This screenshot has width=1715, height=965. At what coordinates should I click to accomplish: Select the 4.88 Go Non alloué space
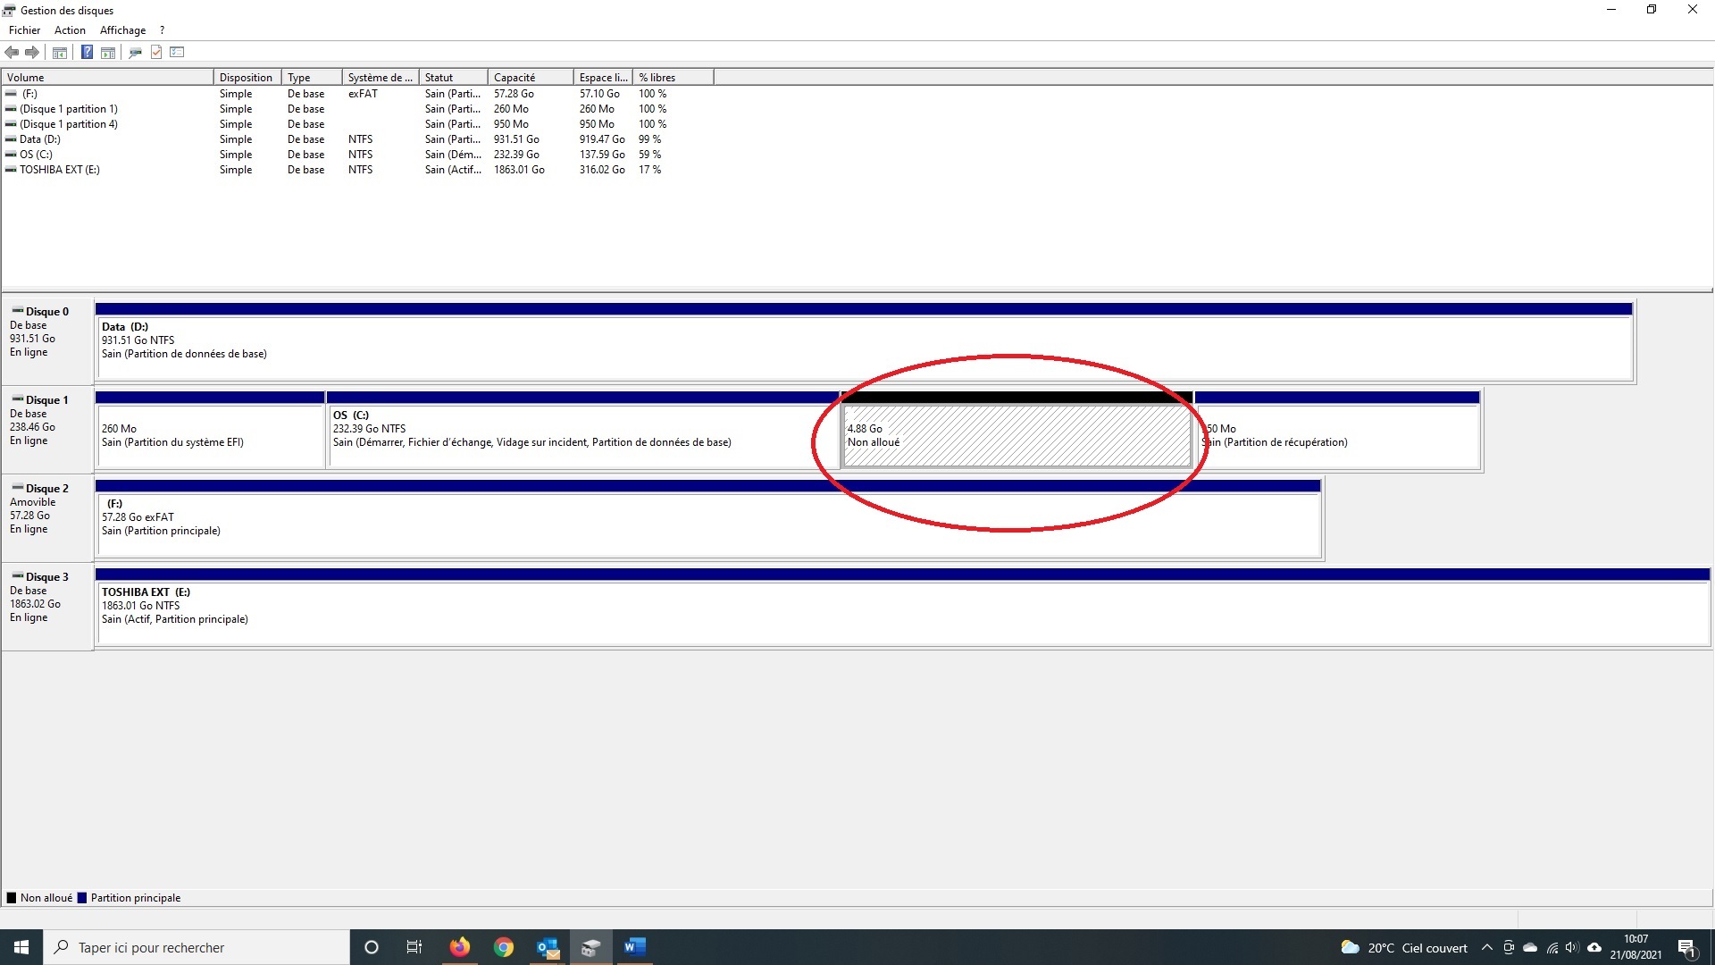[1016, 436]
